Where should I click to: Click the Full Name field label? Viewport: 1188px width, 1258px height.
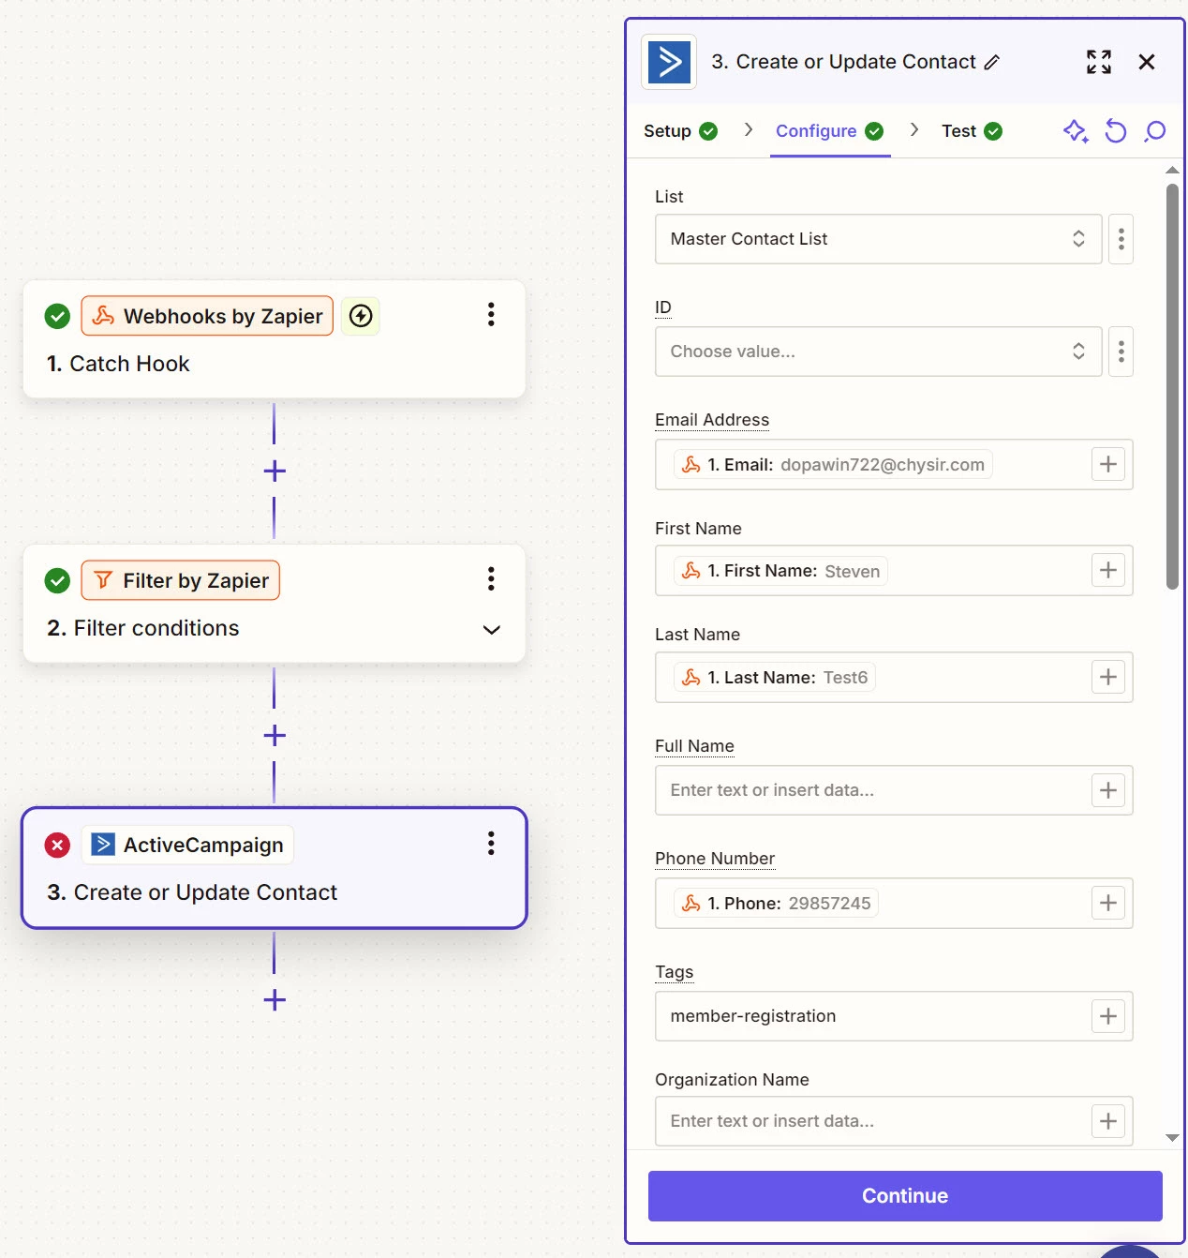point(694,746)
